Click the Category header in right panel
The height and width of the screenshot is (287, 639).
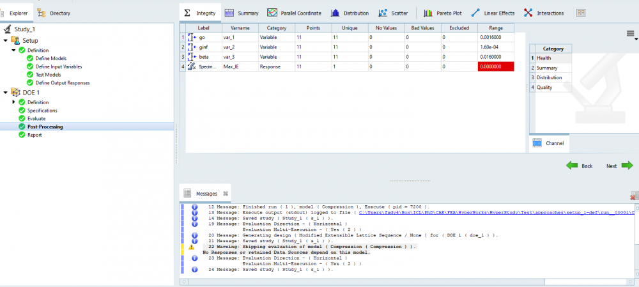[553, 49]
